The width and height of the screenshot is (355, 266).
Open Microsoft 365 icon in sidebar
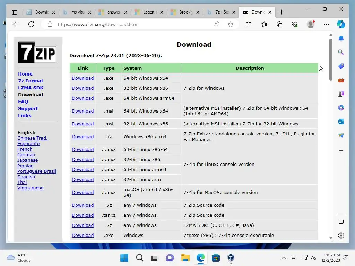(x=341, y=108)
